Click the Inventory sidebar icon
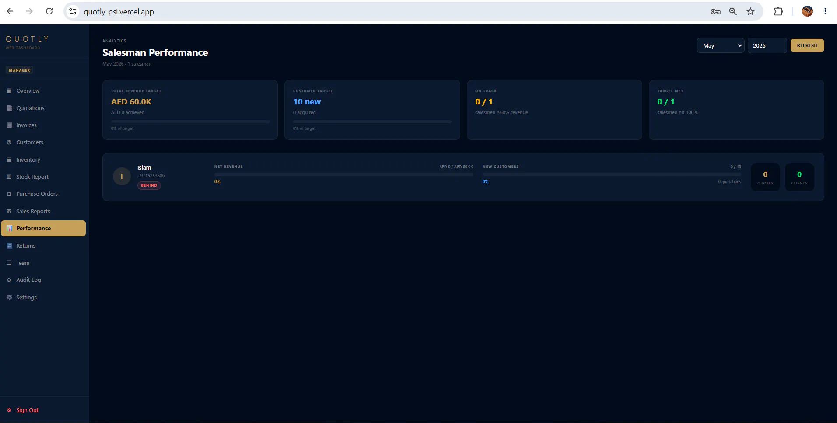The height and width of the screenshot is (423, 837). point(9,159)
